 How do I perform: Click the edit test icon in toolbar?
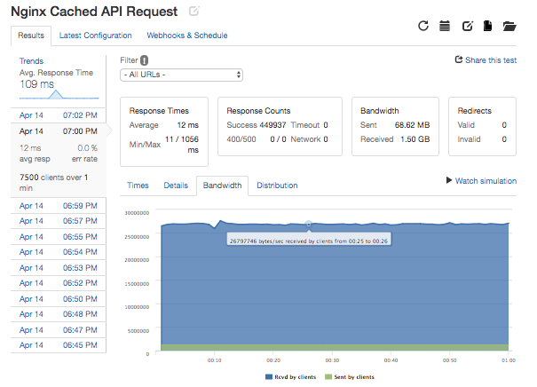[x=468, y=26]
